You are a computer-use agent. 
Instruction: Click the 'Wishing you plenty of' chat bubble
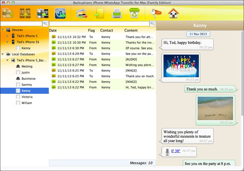[x=187, y=136]
